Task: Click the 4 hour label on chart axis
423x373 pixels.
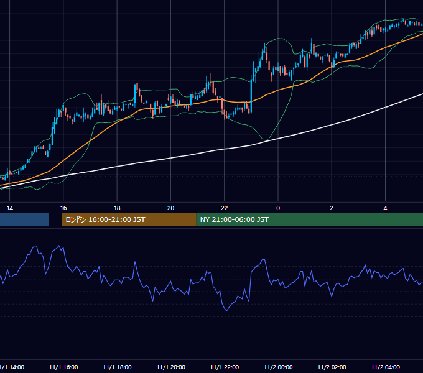Action: [x=385, y=208]
